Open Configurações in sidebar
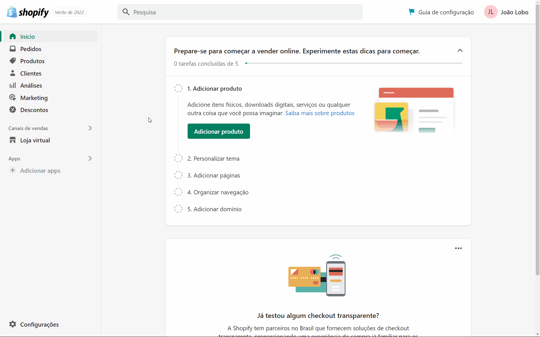The image size is (540, 337). (x=39, y=324)
